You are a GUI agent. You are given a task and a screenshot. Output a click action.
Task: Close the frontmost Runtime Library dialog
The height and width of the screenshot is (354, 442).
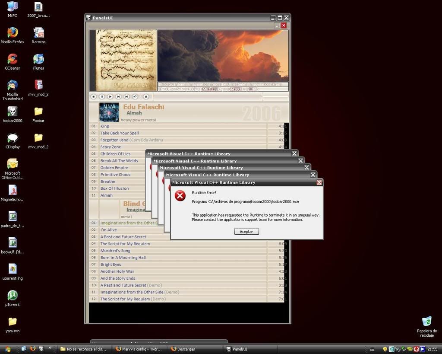point(319,182)
